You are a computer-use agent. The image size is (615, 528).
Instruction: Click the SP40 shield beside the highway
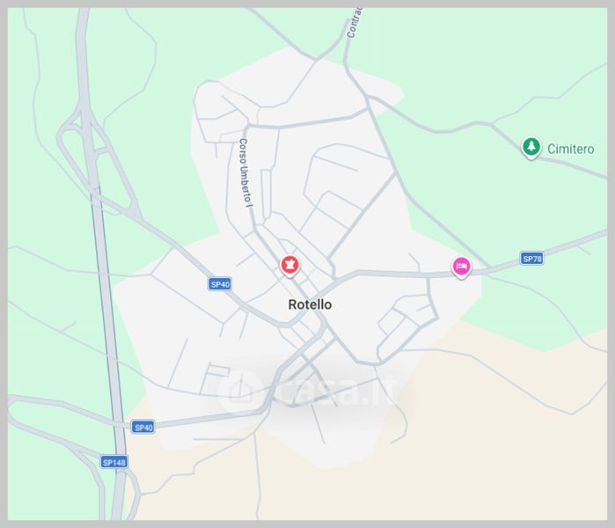(x=143, y=427)
